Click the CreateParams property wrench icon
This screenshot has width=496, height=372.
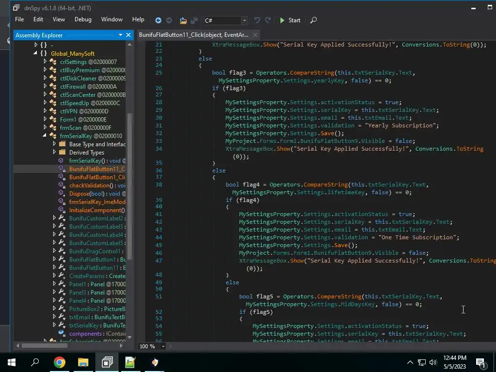[x=62, y=276]
